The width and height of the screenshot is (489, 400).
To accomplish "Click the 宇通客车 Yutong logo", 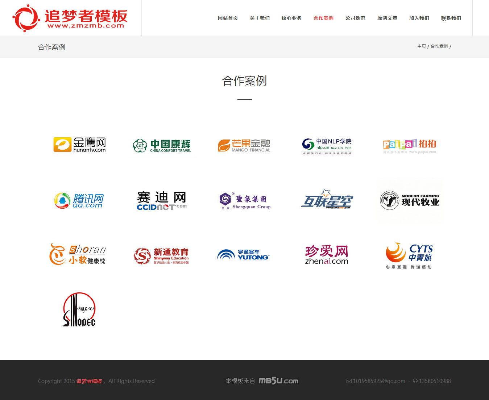I will (244, 255).
